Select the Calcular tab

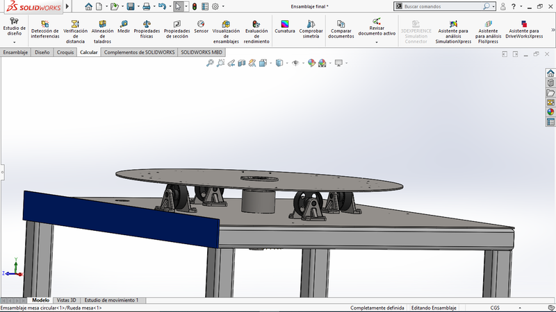point(89,52)
